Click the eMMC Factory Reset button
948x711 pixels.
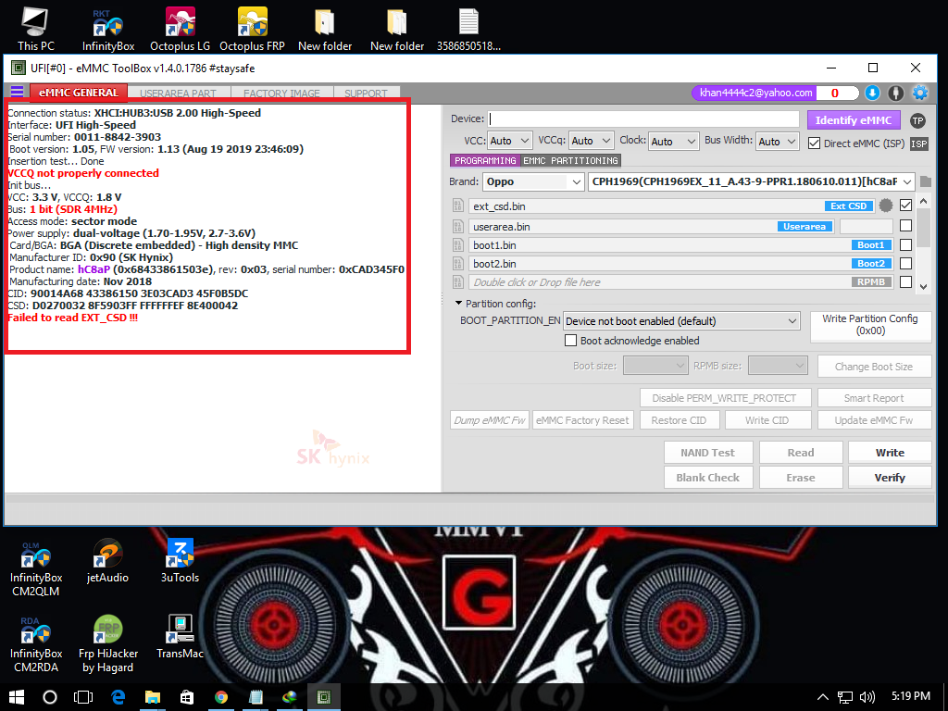click(582, 420)
